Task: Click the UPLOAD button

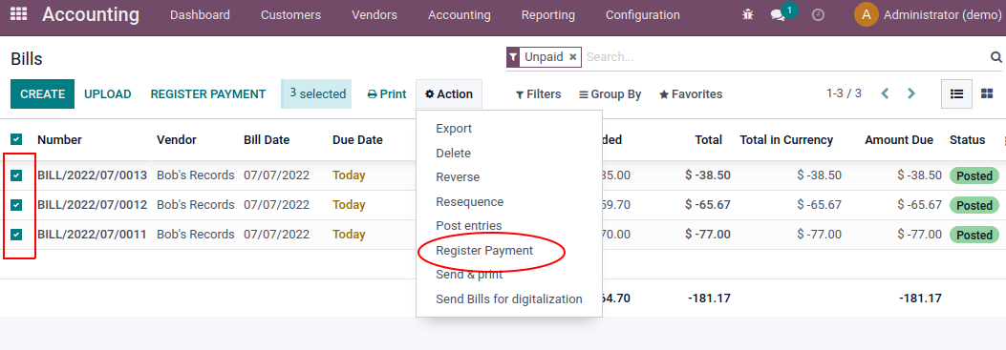Action: point(108,94)
